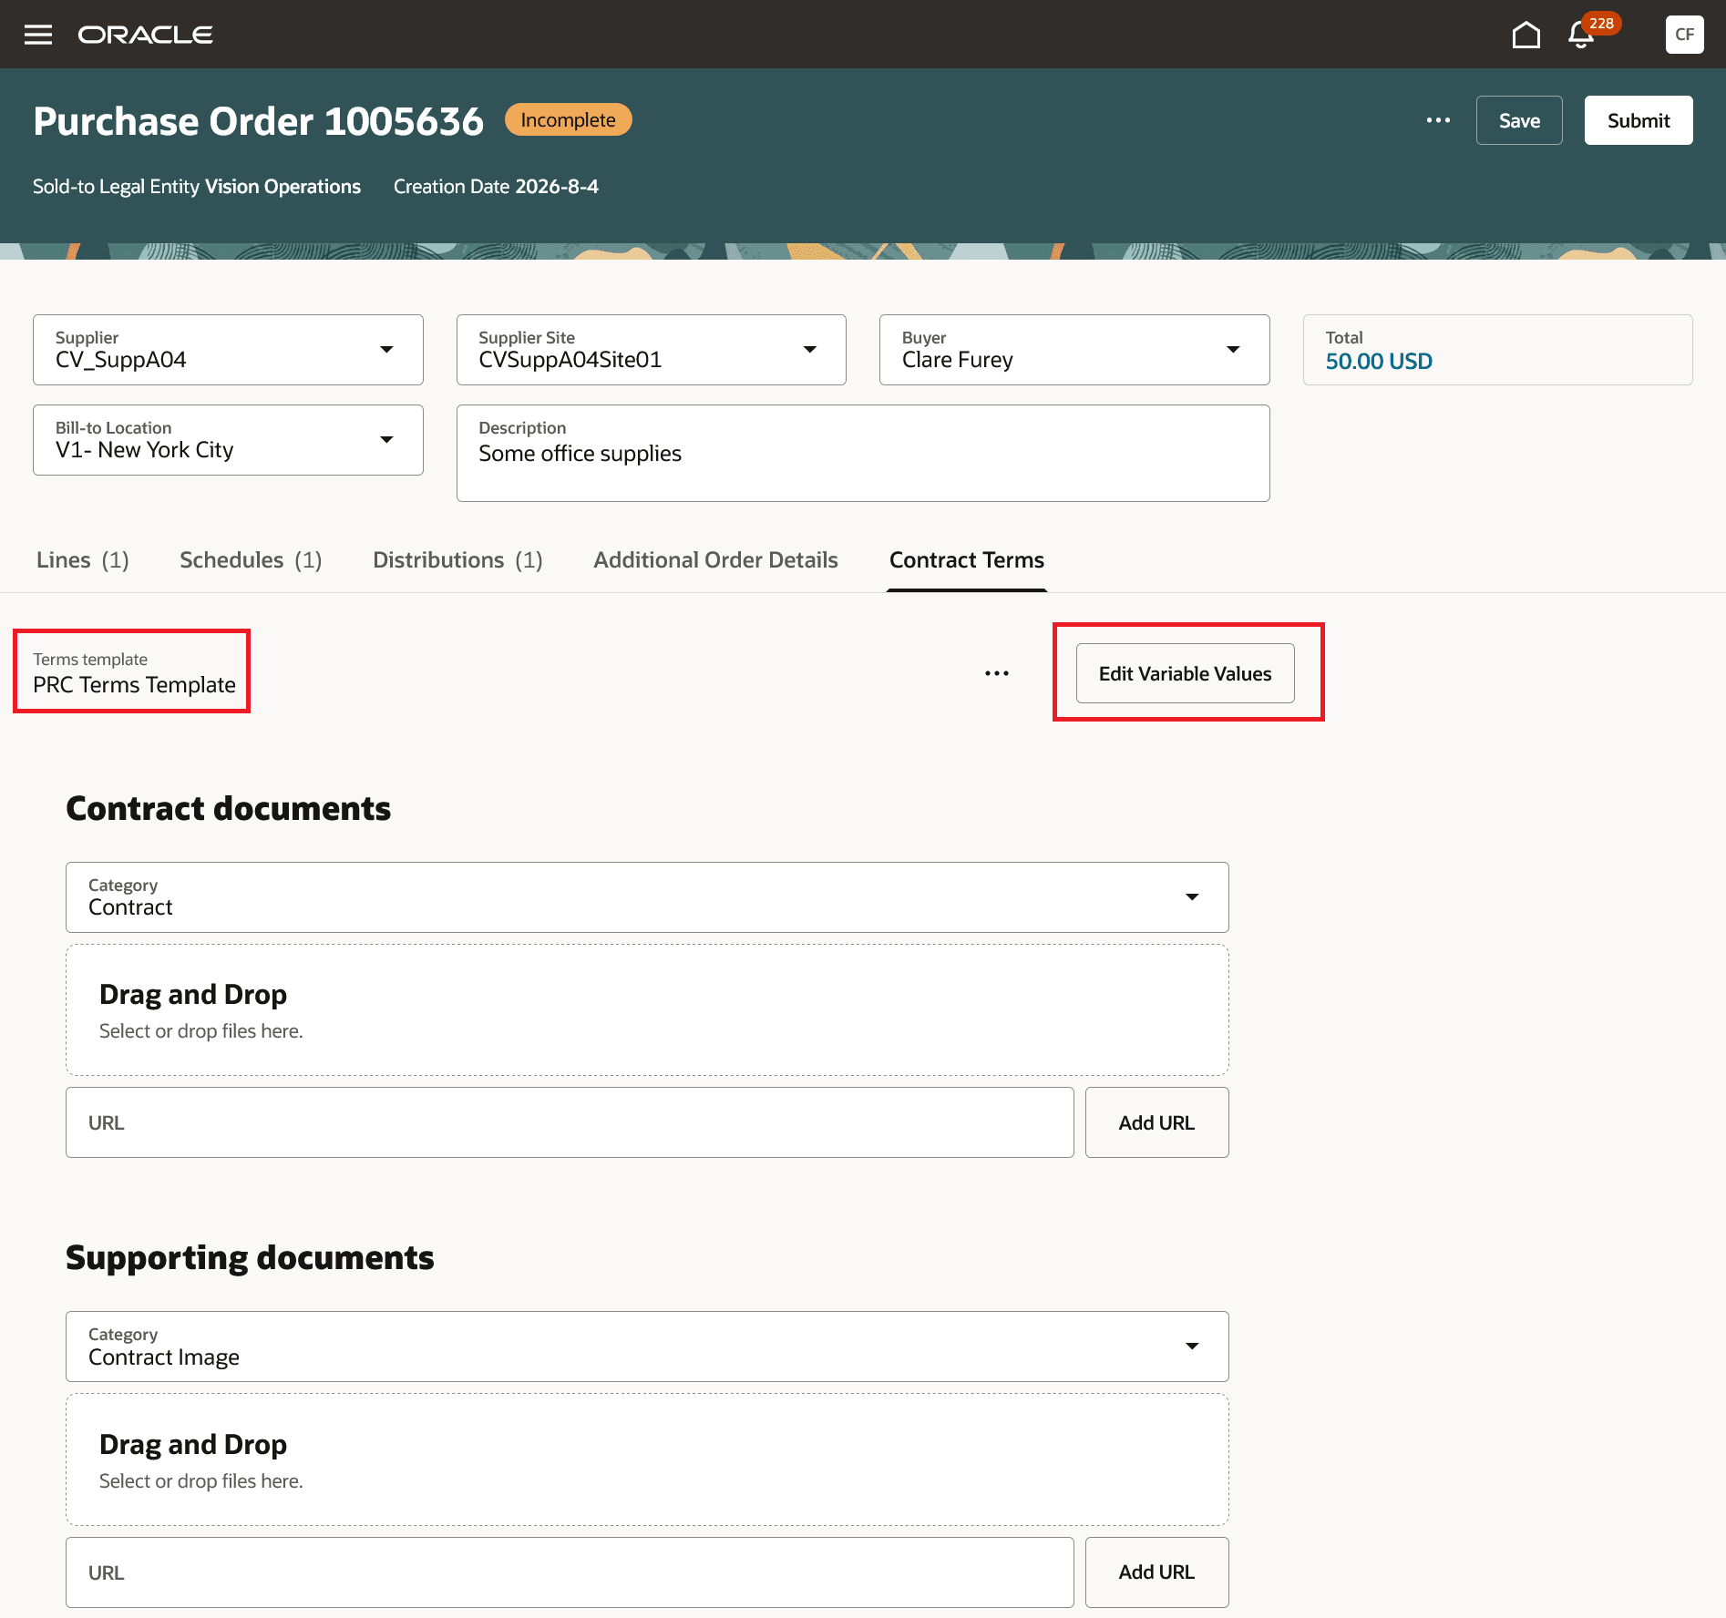Click Sold-to Legal Entity Vision Operations text

tap(197, 187)
